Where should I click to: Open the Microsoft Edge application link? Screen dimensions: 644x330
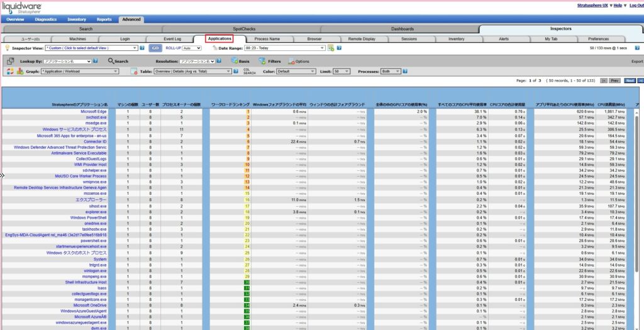[x=94, y=112]
